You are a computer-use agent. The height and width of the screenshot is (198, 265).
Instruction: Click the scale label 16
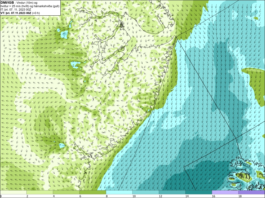[213, 196]
